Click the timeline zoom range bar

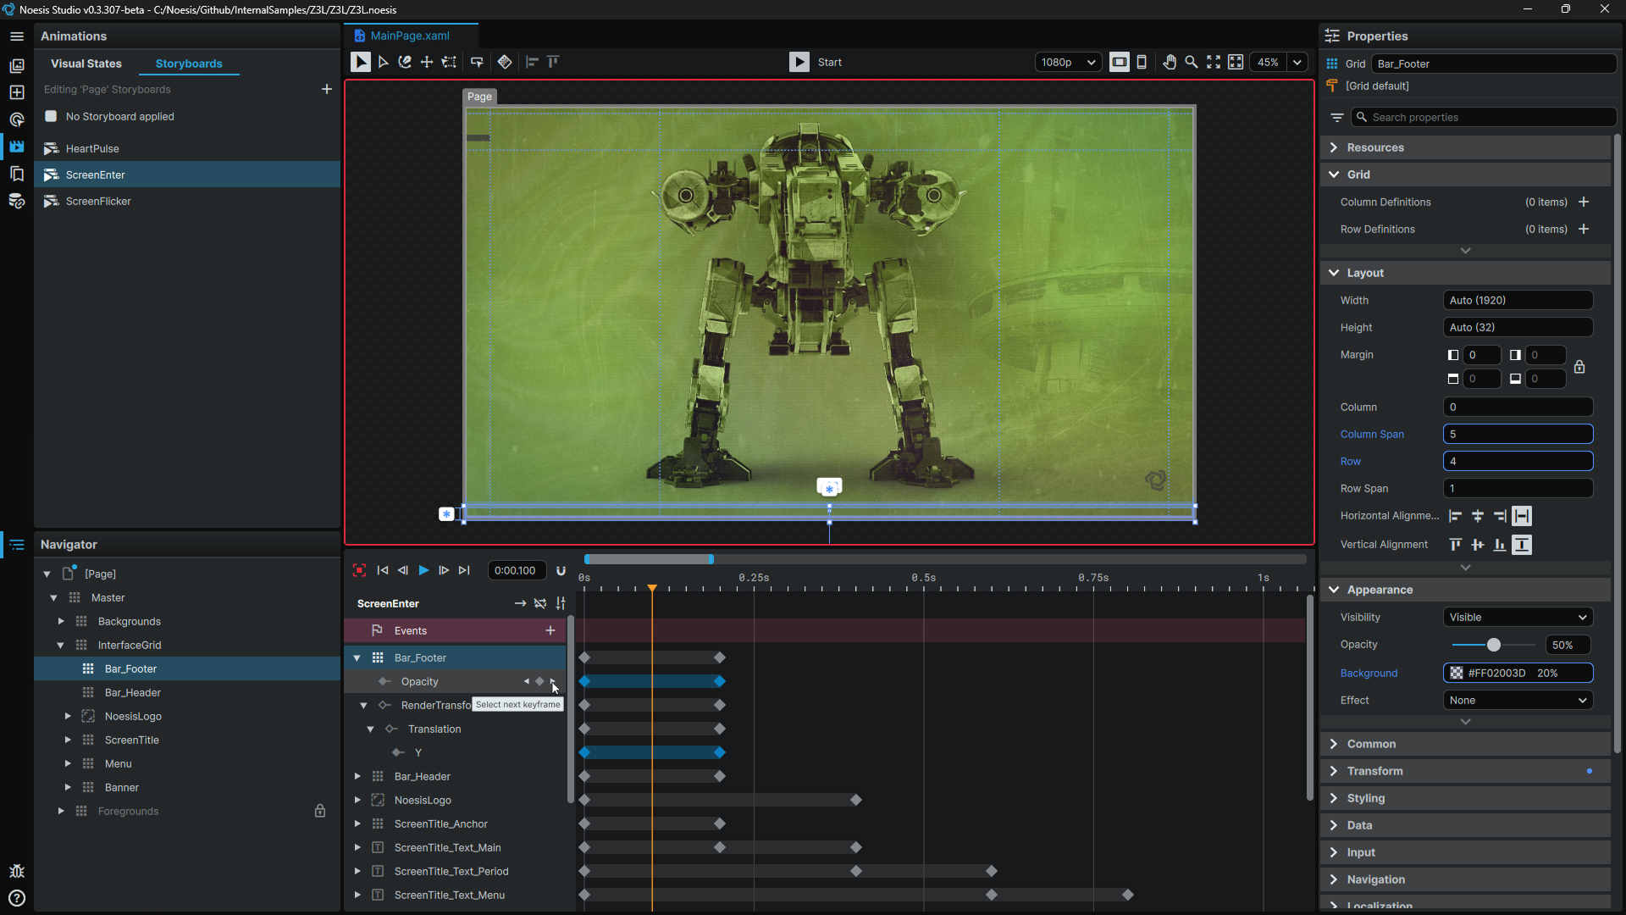(649, 559)
